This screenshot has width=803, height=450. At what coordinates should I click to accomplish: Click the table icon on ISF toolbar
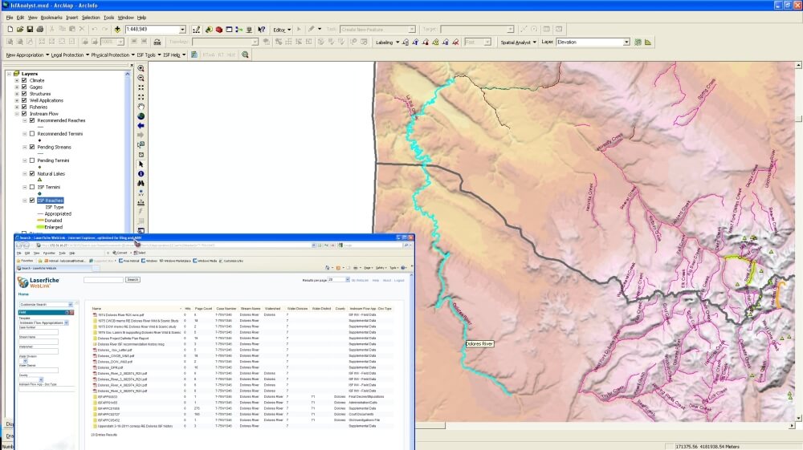194,55
